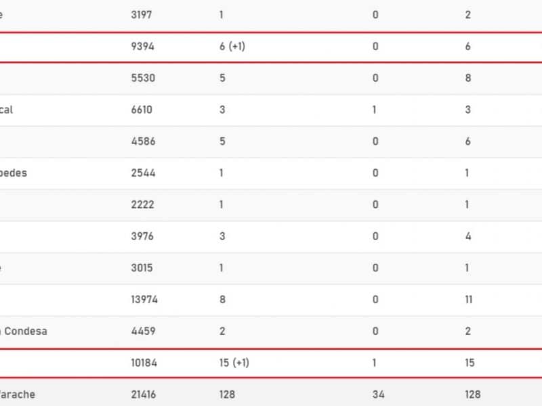Image resolution: width=542 pixels, height=406 pixels.
Task: Click the population value 2544
Action: click(x=143, y=173)
